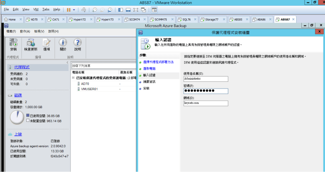Click the VMware printer toolbar icon

pyautogui.click(x=84, y=9)
